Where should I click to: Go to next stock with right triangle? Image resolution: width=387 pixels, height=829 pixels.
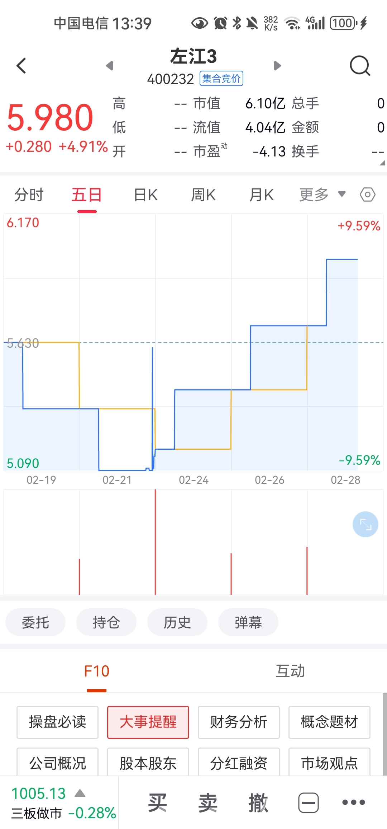pyautogui.click(x=277, y=66)
